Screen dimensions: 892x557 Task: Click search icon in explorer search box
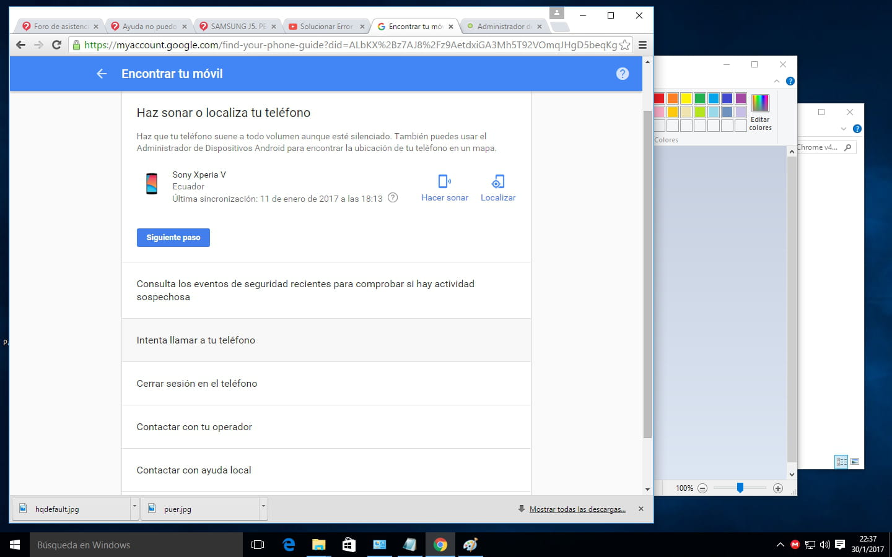point(848,147)
